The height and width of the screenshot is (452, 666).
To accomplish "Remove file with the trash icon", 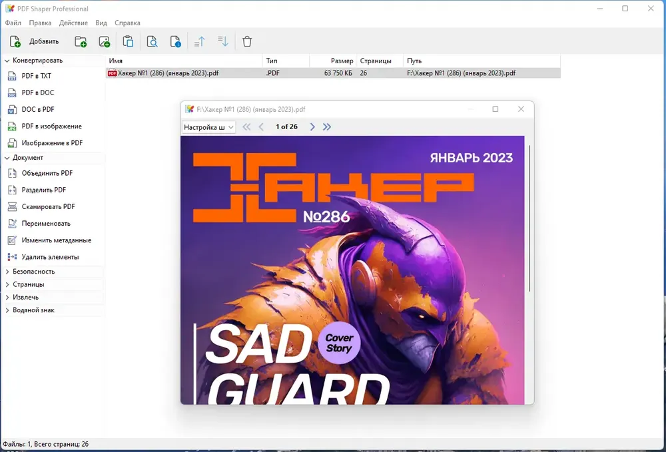I will (247, 41).
